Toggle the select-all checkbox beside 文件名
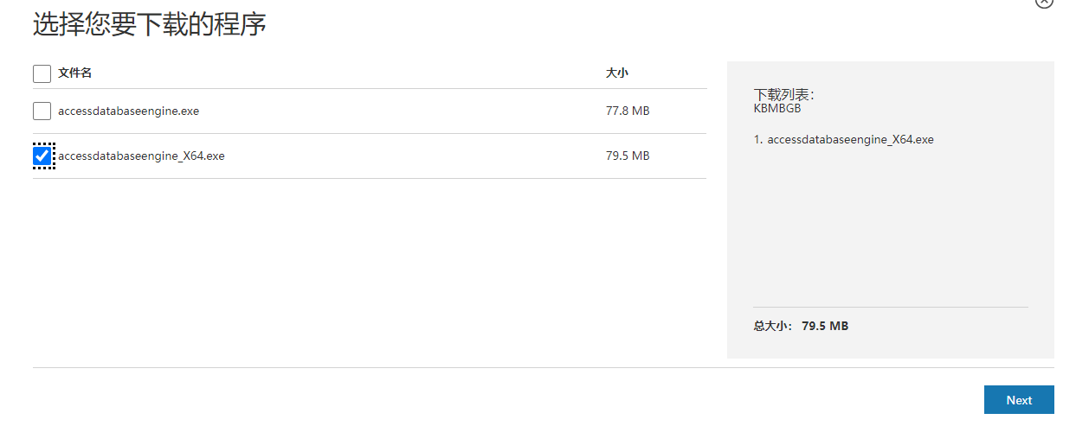1076x426 pixels. pyautogui.click(x=42, y=73)
